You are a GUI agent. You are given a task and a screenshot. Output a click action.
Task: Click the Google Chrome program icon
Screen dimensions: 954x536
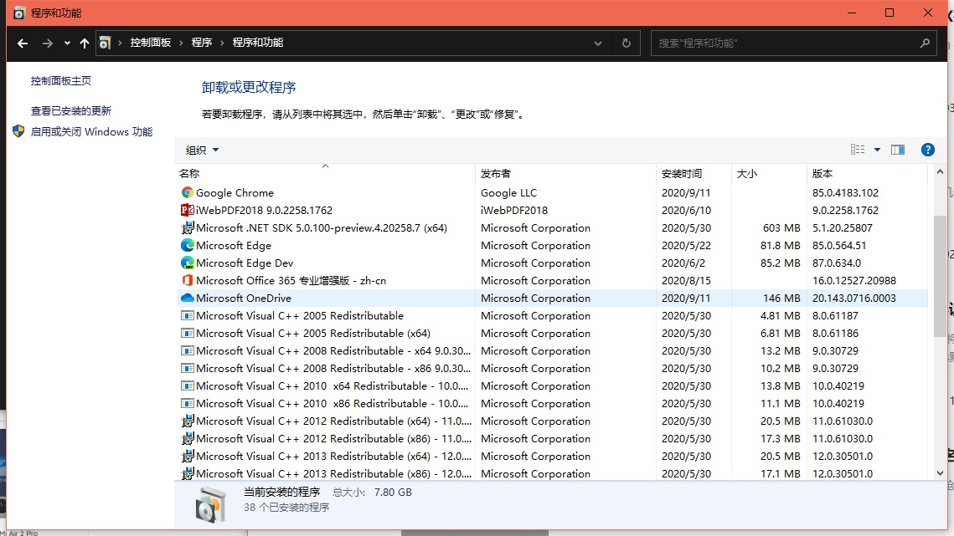[x=188, y=192]
